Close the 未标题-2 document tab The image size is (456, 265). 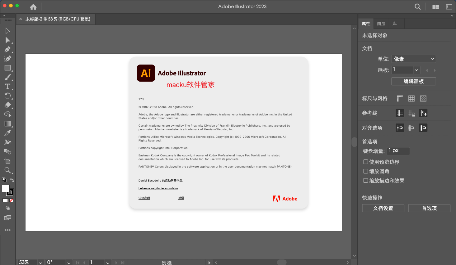(x=21, y=19)
